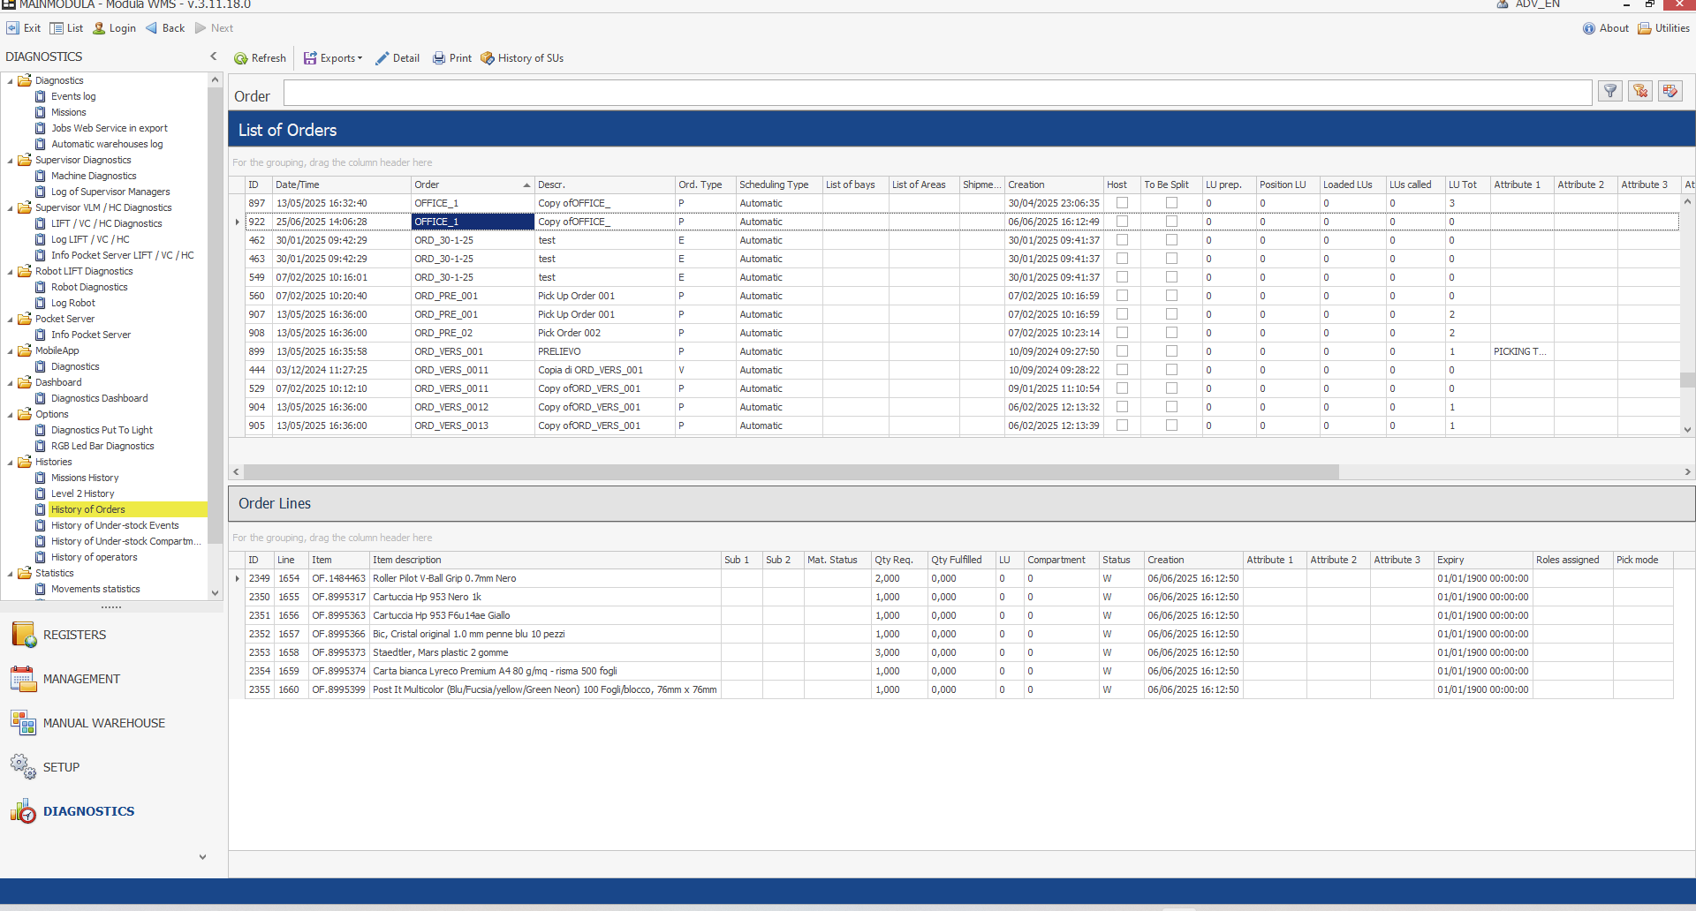Screen dimensions: 1696x911
Task: Open History of operators item
Action: click(94, 557)
